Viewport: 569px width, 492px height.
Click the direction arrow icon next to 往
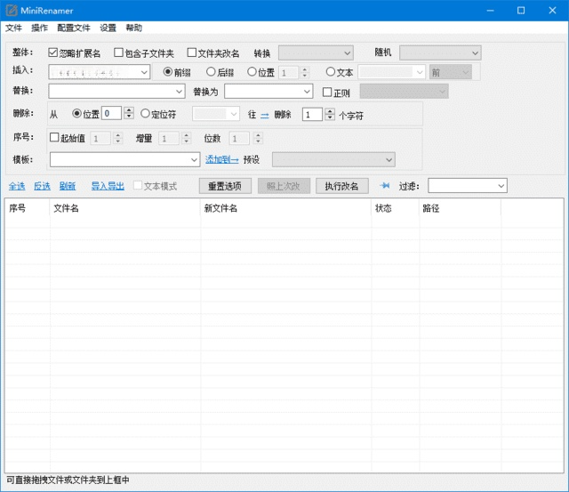265,115
